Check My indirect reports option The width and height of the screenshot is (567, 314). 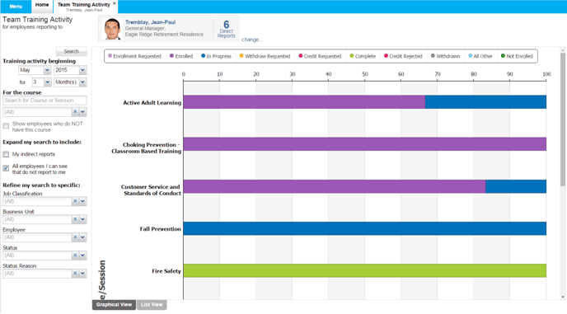pyautogui.click(x=6, y=154)
